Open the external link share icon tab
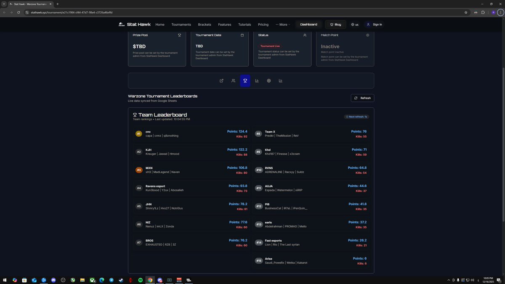Image resolution: width=505 pixels, height=284 pixels. (221, 81)
